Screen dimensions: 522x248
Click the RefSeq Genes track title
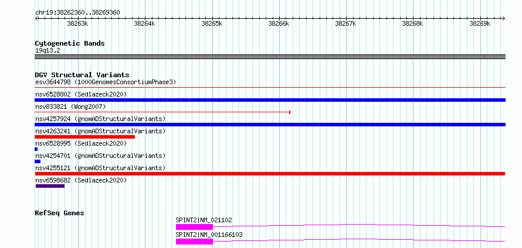pos(59,213)
